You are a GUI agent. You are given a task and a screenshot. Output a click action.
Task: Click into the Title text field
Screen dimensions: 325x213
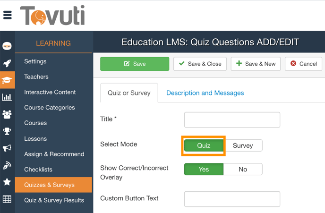(x=232, y=119)
